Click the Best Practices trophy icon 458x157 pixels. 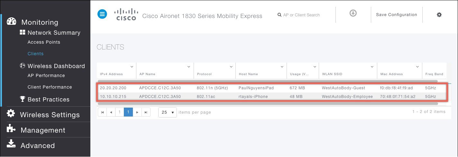(x=23, y=99)
